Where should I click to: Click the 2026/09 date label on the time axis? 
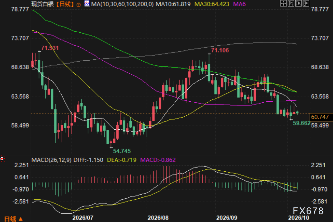[x=227, y=218]
